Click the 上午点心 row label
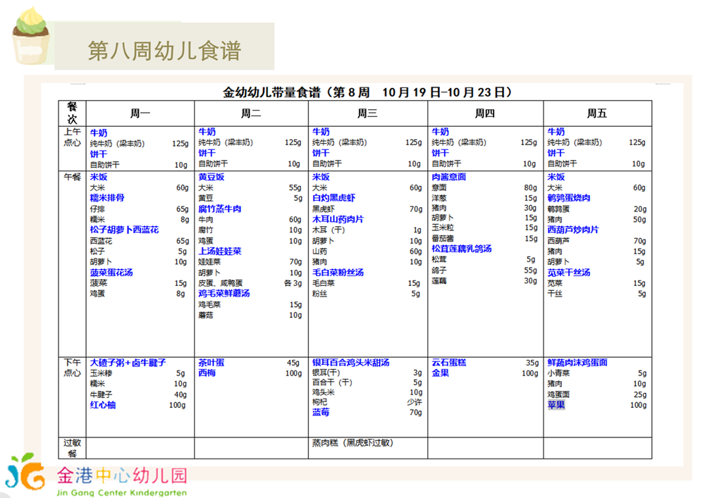The height and width of the screenshot is (498, 705). [x=72, y=137]
